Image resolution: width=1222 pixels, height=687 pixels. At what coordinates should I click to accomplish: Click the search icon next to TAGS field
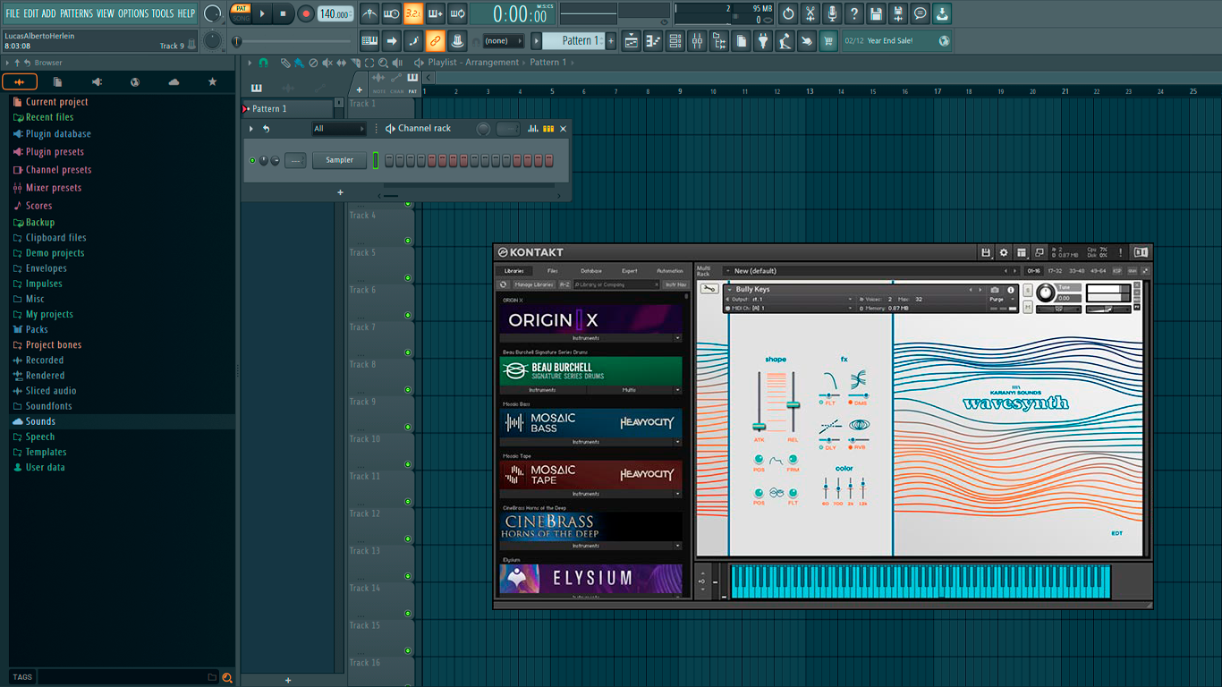pos(227,677)
